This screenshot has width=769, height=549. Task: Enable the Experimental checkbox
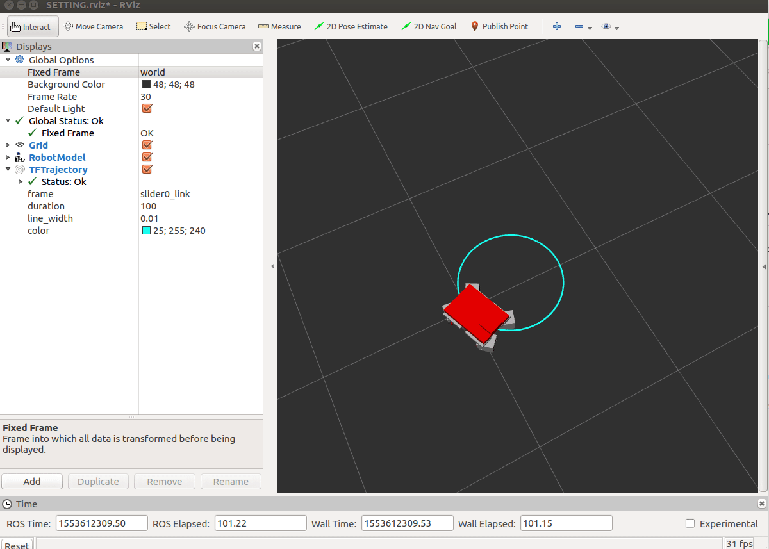[690, 523]
